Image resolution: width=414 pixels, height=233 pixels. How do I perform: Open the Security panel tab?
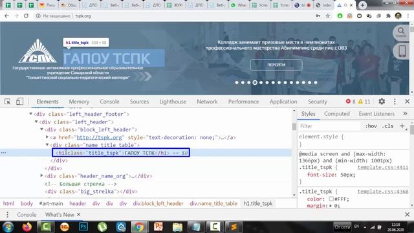[318, 102]
